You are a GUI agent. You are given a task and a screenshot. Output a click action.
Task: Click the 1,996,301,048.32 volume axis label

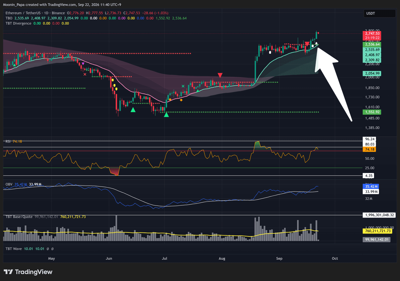(x=379, y=215)
